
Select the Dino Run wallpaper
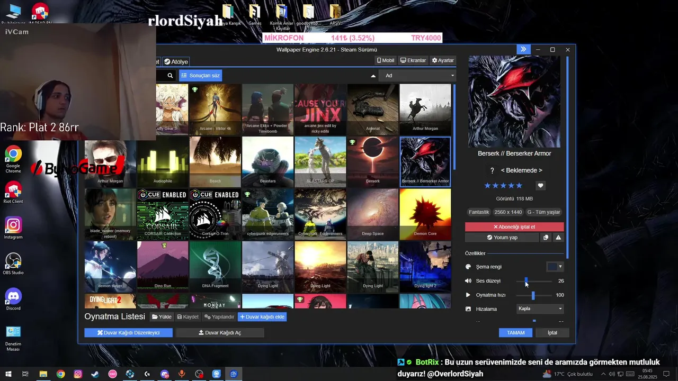tap(163, 267)
